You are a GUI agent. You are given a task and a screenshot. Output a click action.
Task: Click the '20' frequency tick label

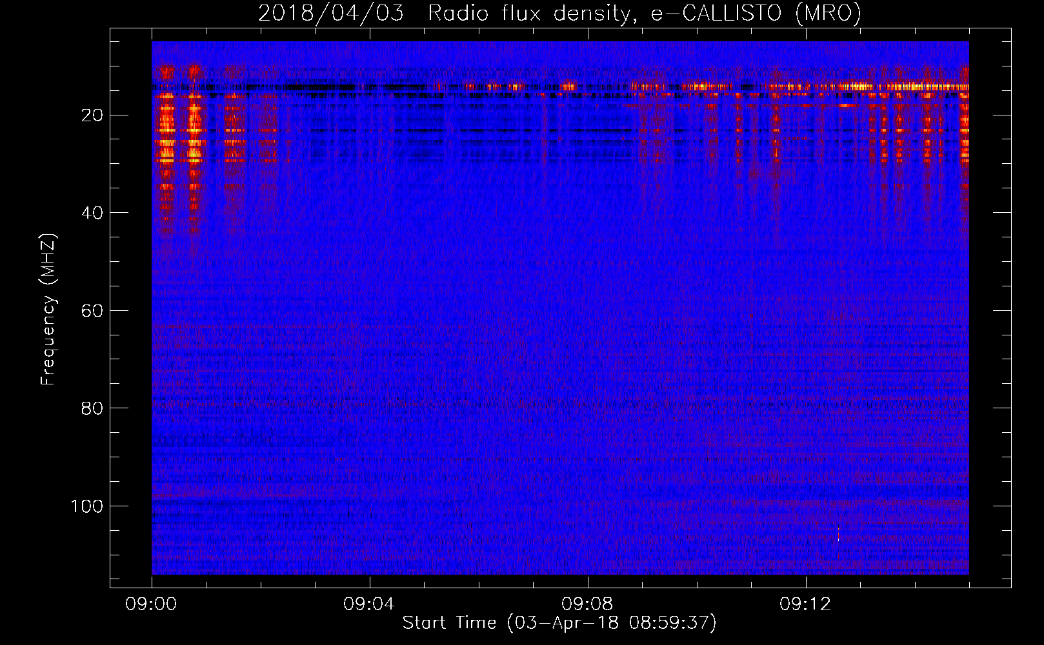click(93, 115)
